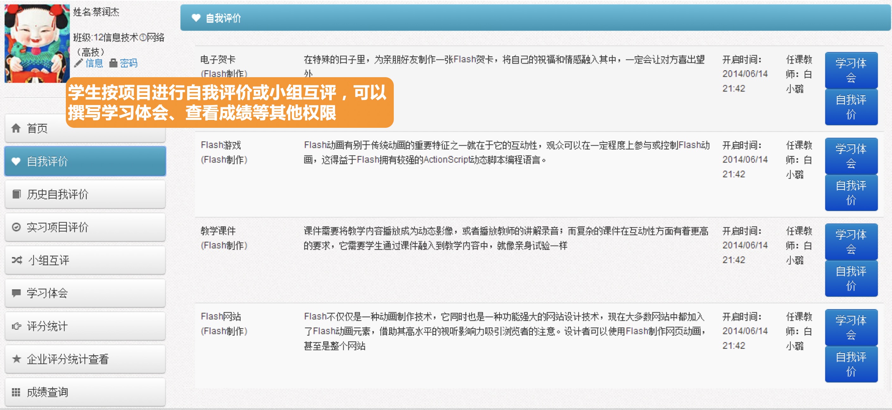Click the 信息 edit link
The image size is (892, 410).
click(x=94, y=63)
